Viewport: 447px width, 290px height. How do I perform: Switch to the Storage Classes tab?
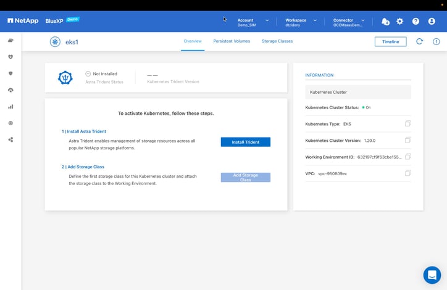click(277, 41)
